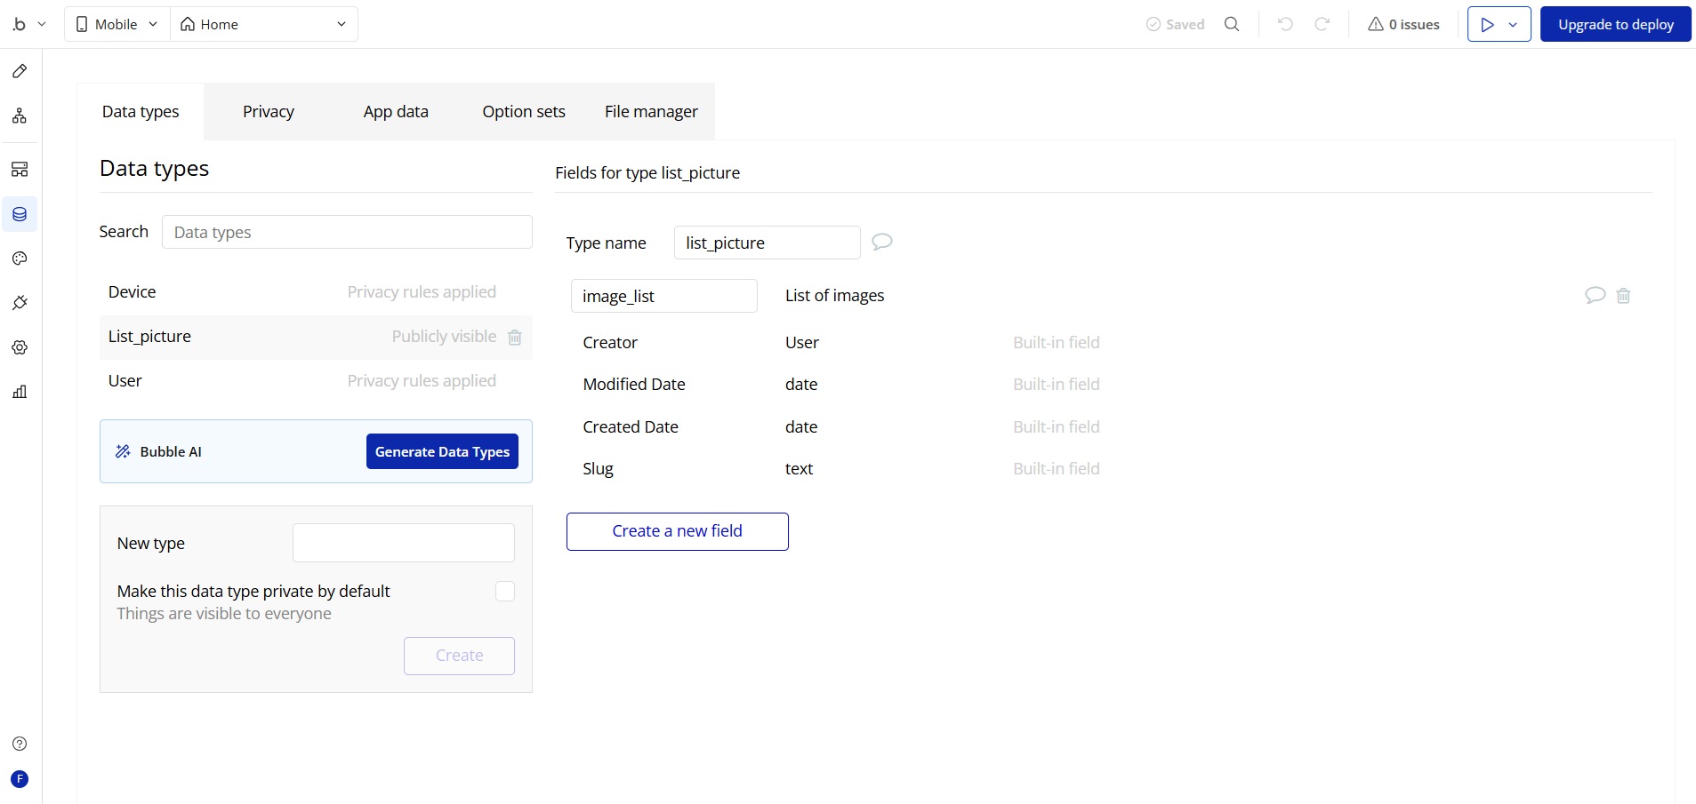Add comment to image_list field
This screenshot has height=804, width=1696.
[1595, 296]
